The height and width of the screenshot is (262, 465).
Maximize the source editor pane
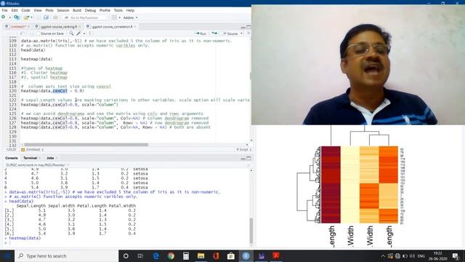pyautogui.click(x=248, y=27)
